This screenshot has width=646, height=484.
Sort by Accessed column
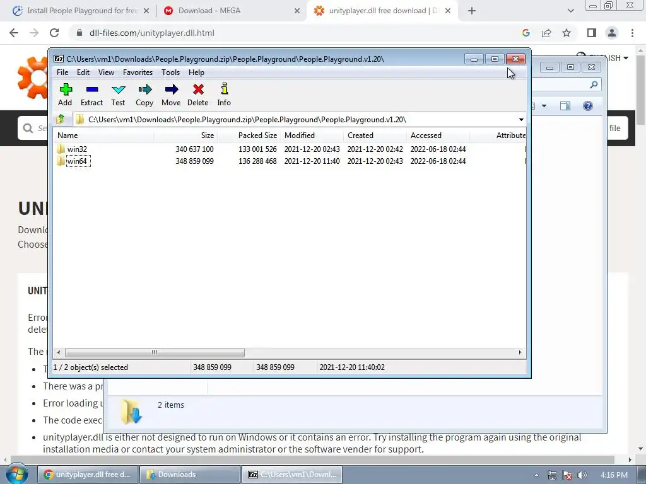tap(438, 135)
